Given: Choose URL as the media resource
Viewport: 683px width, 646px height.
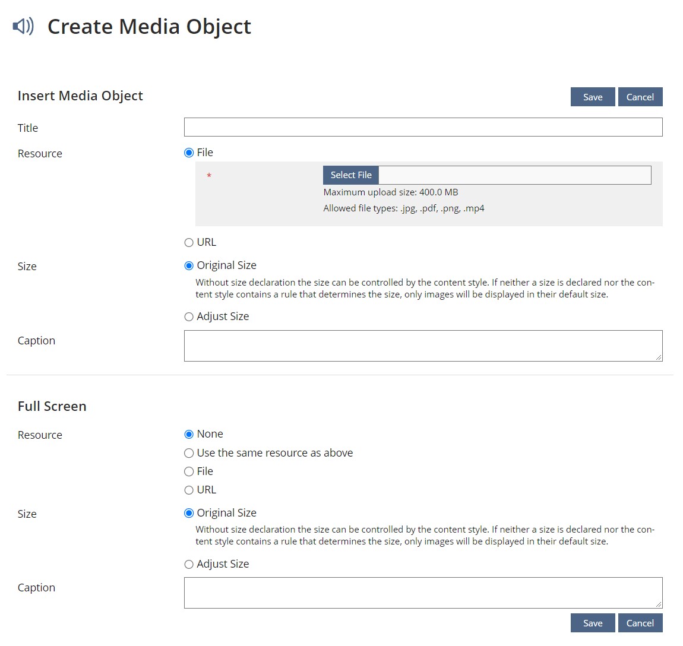Looking at the screenshot, I should tap(189, 242).
